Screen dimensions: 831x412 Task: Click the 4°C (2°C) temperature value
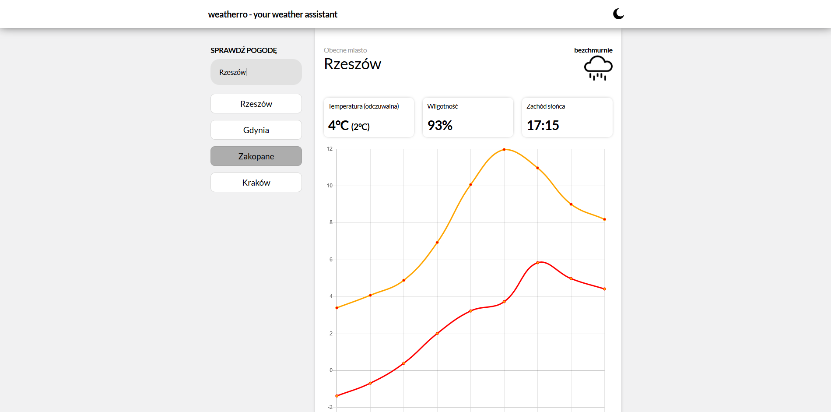349,126
